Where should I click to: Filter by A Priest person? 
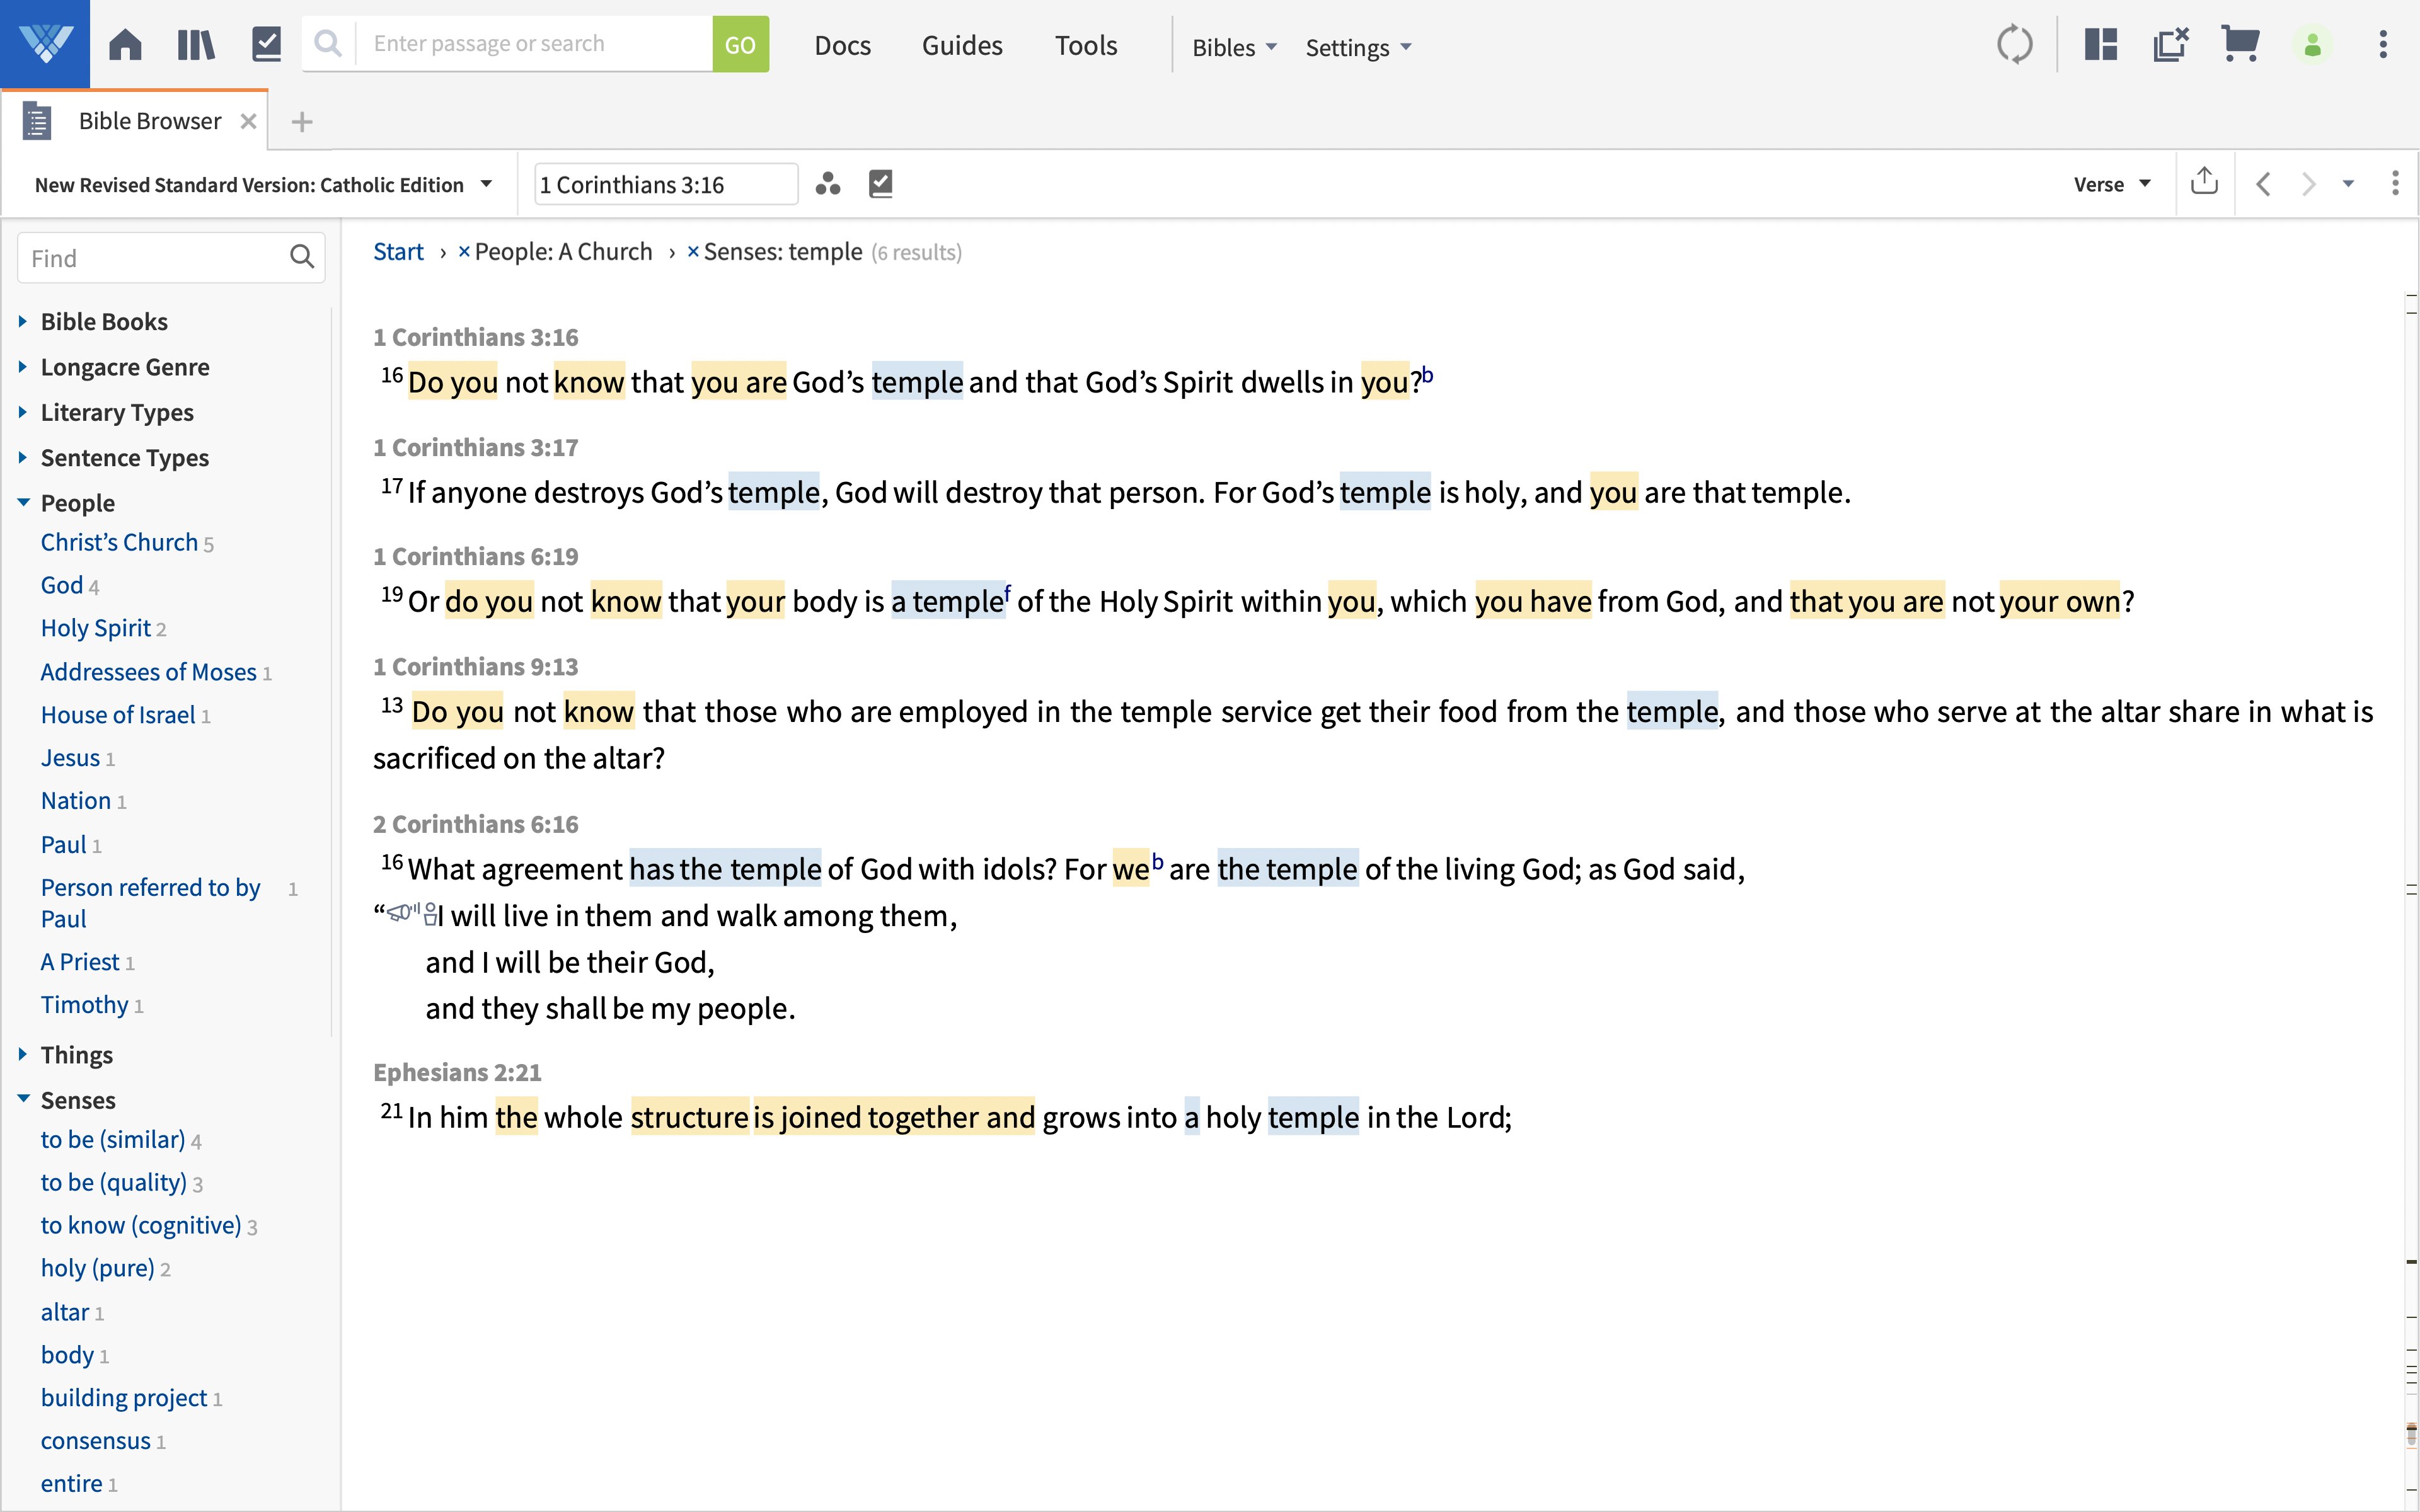(79, 961)
